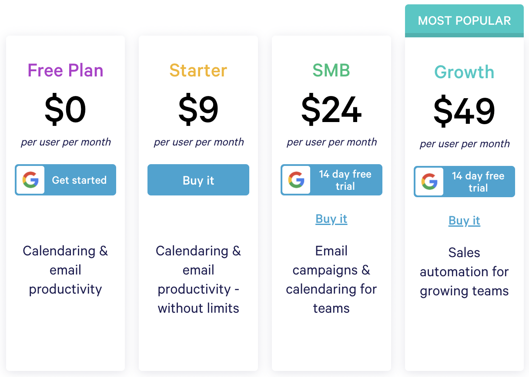
Task: Click the Sales automation for growing teams text
Action: [464, 271]
